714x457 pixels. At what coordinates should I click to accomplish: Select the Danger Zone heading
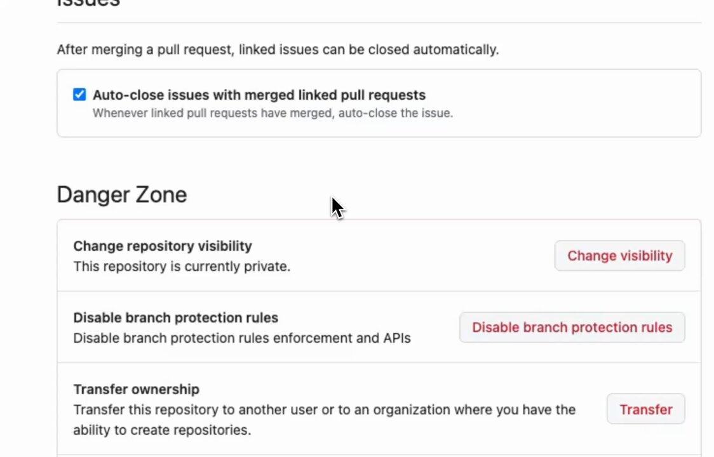point(121,195)
